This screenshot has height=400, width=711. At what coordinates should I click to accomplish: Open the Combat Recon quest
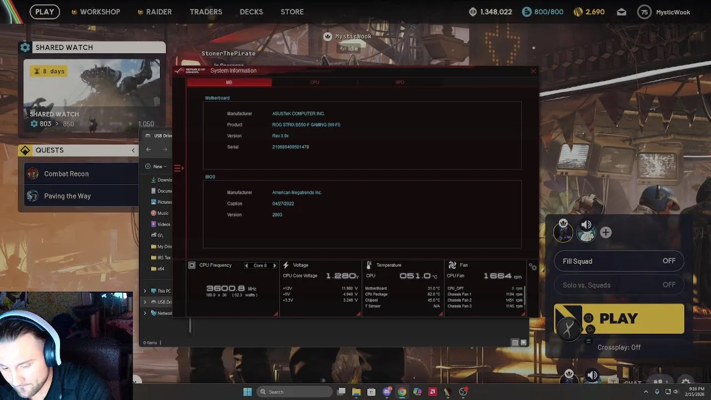point(80,174)
